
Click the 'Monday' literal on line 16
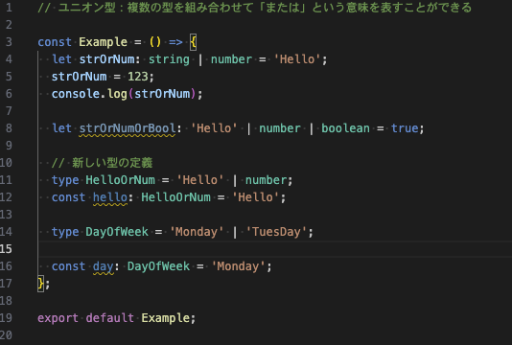[x=238, y=266]
